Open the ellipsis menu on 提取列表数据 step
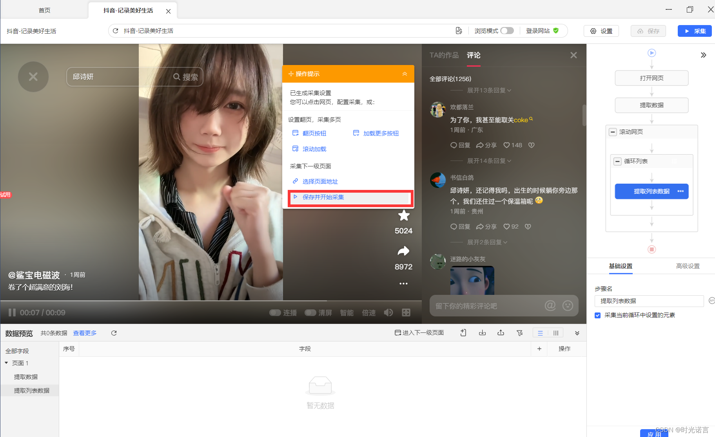Screen dimensions: 715x437 pyautogui.click(x=681, y=191)
